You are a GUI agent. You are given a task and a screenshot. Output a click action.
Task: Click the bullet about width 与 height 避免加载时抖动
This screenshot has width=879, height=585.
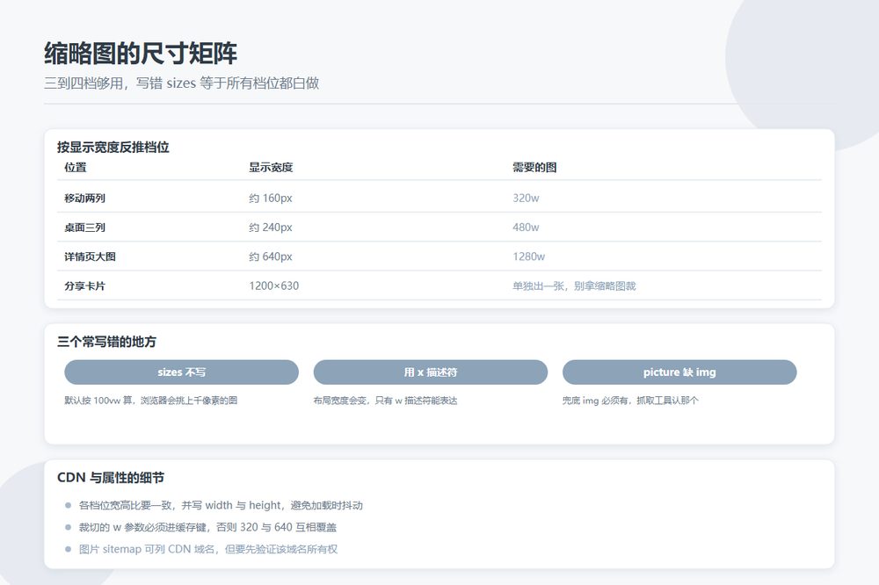tap(221, 505)
